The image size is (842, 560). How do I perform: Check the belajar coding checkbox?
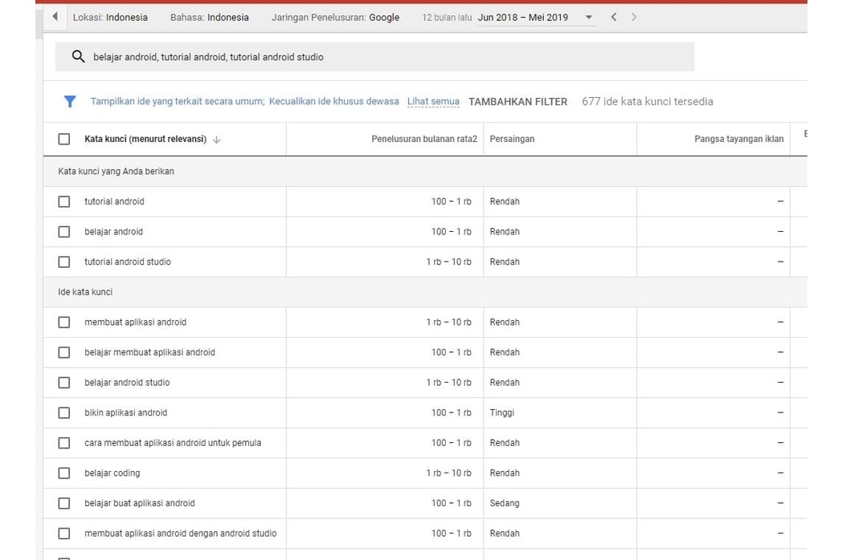64,473
